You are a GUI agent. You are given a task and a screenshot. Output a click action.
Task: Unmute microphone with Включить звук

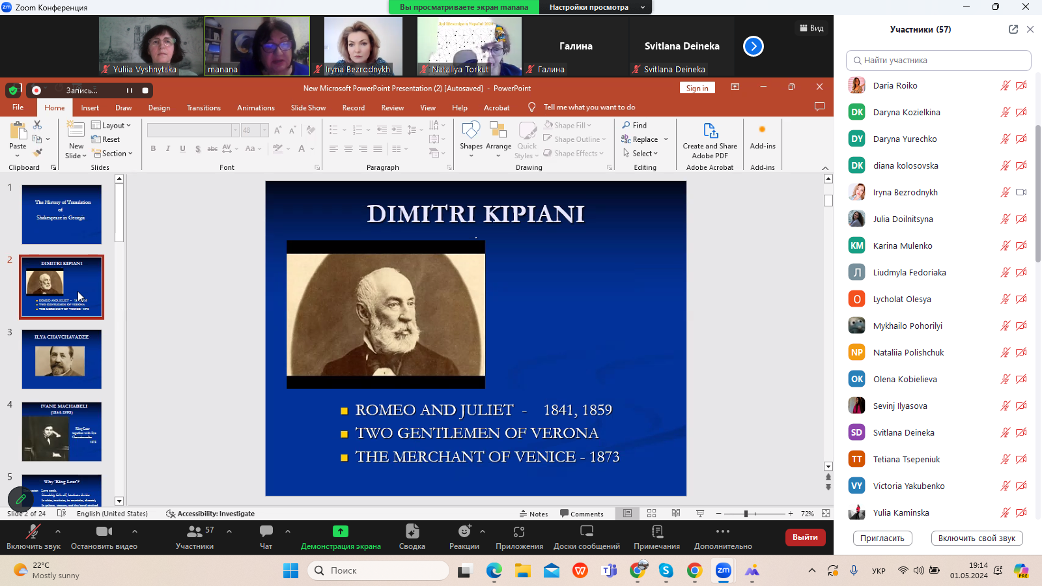coord(33,532)
